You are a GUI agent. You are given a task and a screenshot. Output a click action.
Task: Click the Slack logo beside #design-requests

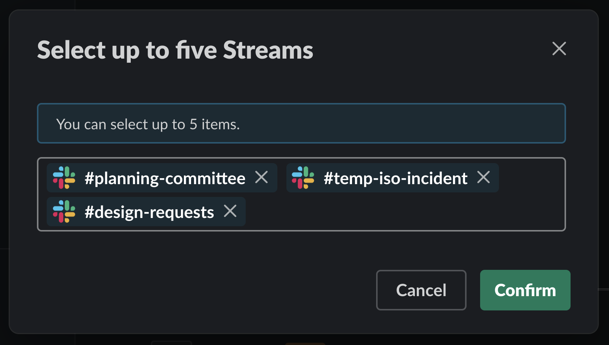(x=64, y=212)
